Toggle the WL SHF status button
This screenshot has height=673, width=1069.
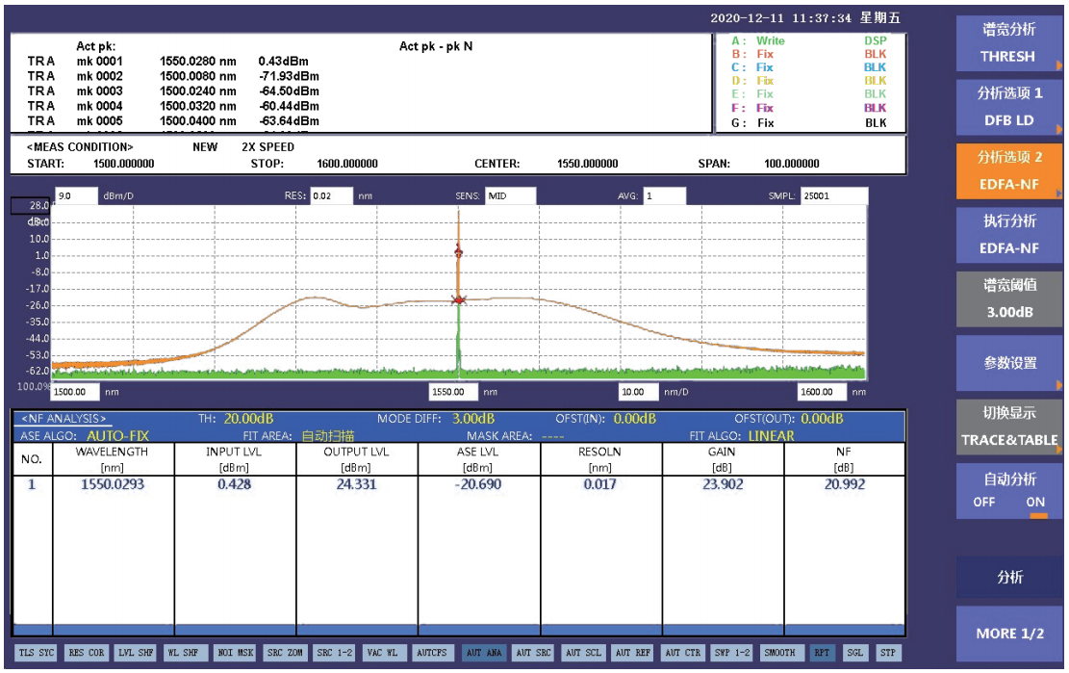point(184,653)
